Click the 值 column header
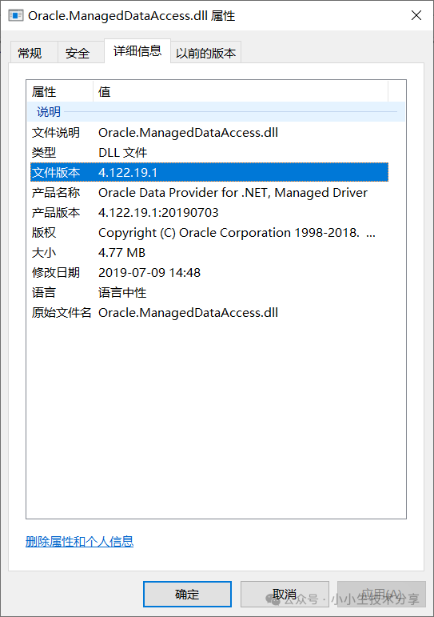This screenshot has height=617, width=434. pos(241,92)
